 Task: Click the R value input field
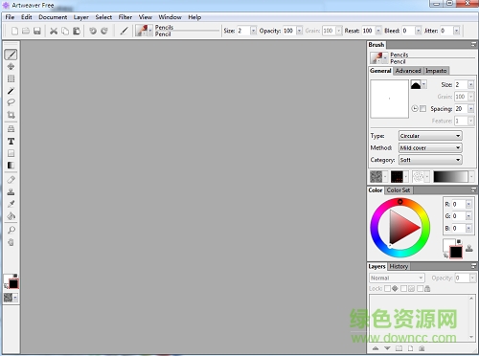tap(459, 204)
